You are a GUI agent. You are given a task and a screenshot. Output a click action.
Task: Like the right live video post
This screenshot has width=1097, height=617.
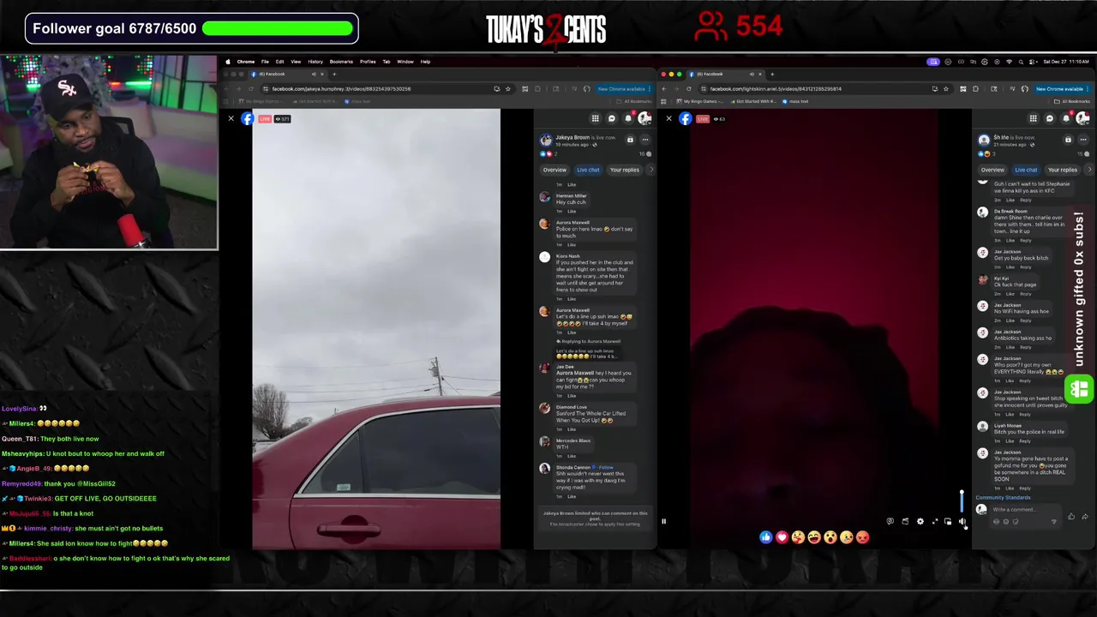1071,517
